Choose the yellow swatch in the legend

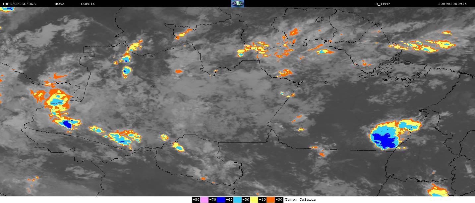[254, 200]
